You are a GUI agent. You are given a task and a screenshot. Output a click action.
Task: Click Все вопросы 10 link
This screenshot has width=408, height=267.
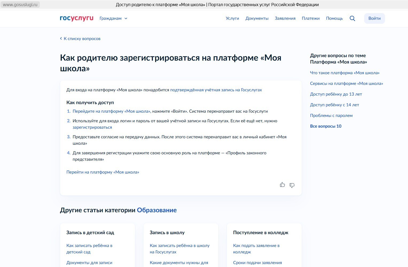tap(326, 126)
